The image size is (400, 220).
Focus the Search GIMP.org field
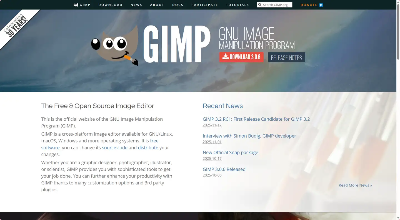pyautogui.click(x=275, y=5)
